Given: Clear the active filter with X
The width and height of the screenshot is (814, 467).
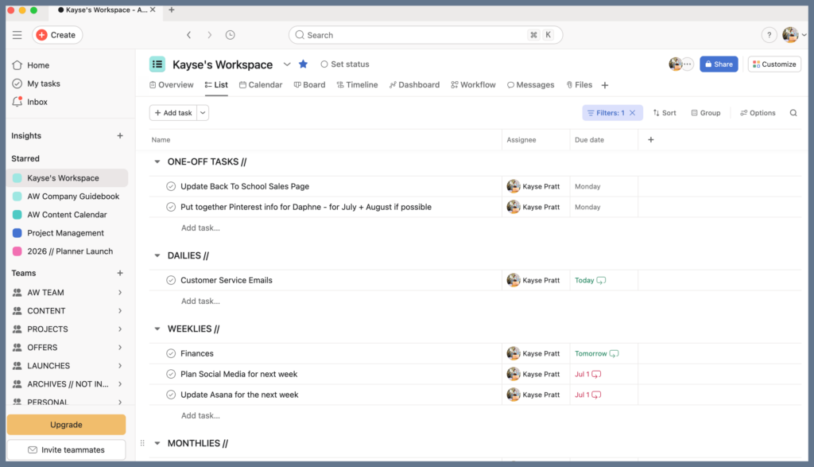Looking at the screenshot, I should pyautogui.click(x=632, y=113).
